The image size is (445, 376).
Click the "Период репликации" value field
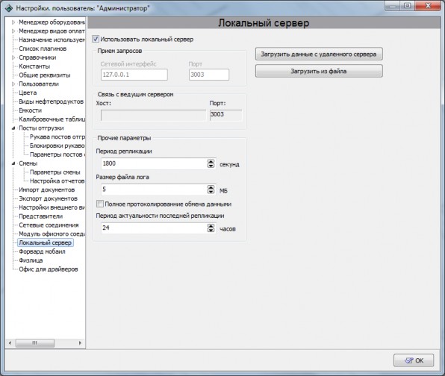(x=154, y=163)
